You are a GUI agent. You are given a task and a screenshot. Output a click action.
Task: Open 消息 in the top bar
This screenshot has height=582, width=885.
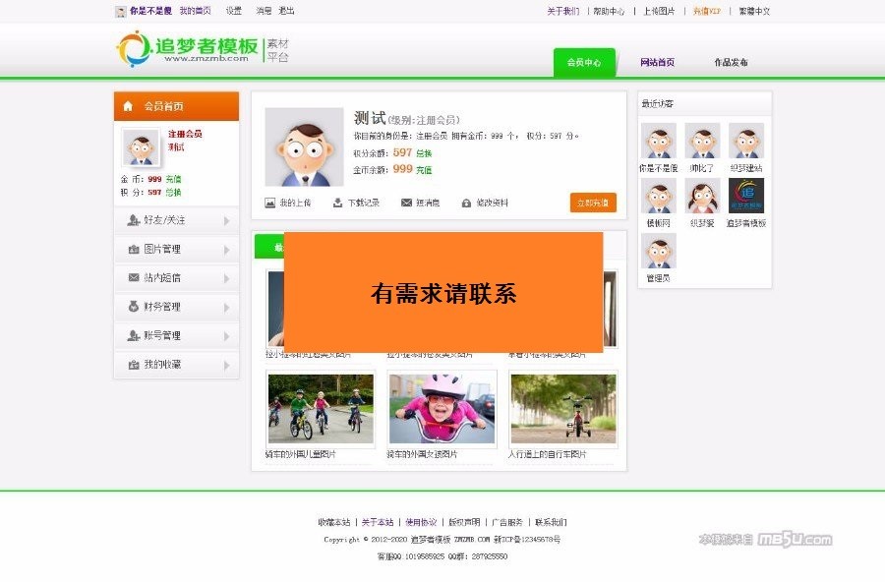click(264, 11)
